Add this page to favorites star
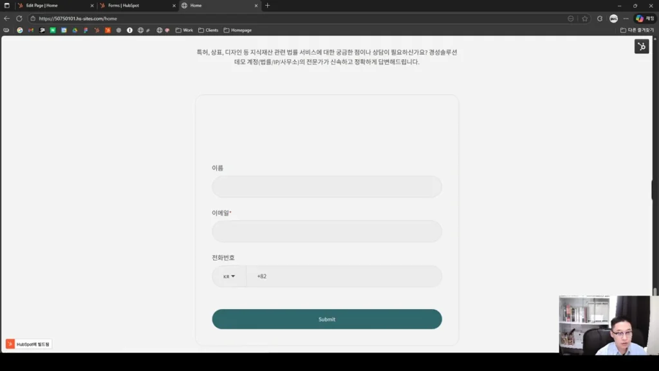The height and width of the screenshot is (371, 659). [x=584, y=19]
